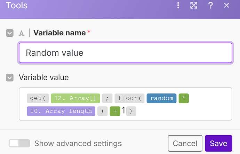Click the text type icon beside Variable name
Screen dimensions: 240x154
click(22, 33)
